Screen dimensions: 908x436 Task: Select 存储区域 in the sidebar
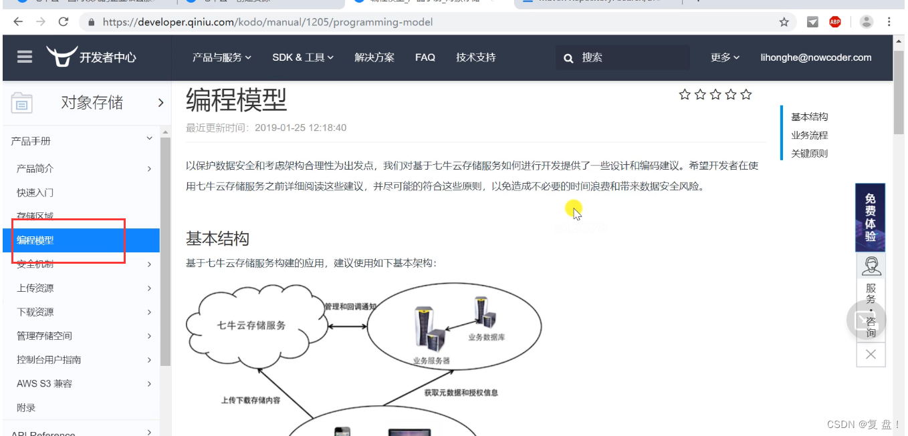(x=35, y=216)
